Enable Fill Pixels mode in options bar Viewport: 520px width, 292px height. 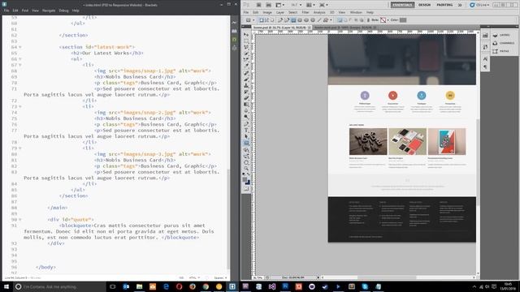click(272, 20)
